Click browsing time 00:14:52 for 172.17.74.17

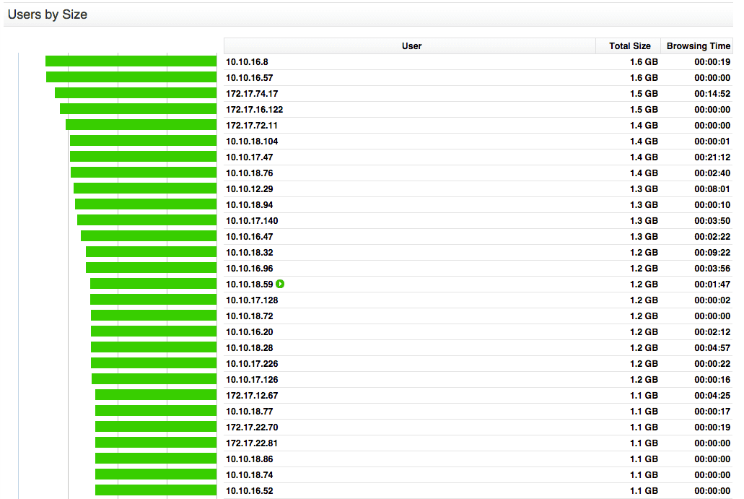pos(712,94)
